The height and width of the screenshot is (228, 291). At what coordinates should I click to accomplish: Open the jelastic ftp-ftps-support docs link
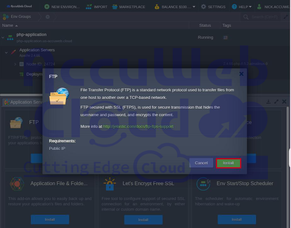tap(138, 126)
